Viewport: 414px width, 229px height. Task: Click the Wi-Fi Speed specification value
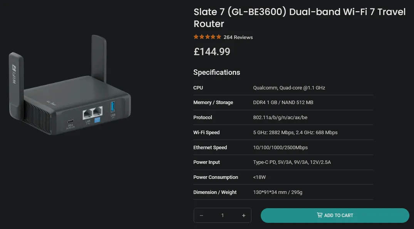[295, 133]
